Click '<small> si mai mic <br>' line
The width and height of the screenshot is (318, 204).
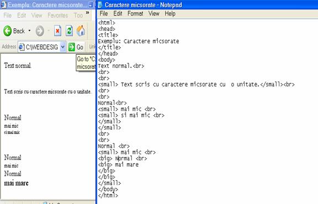click(x=131, y=115)
